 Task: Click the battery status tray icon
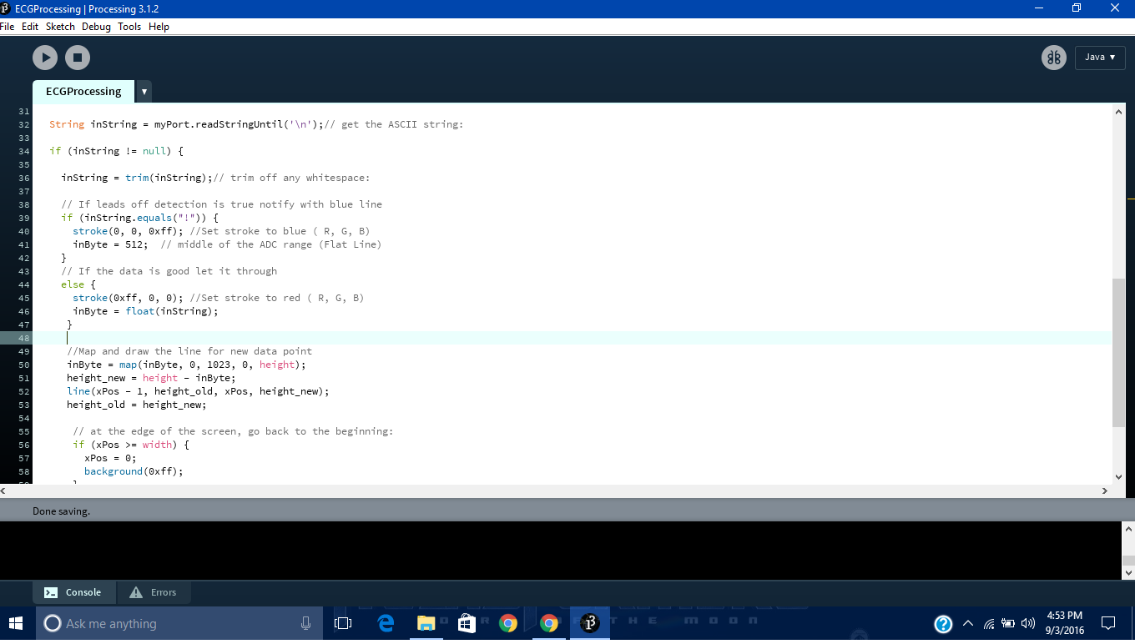pos(1008,624)
